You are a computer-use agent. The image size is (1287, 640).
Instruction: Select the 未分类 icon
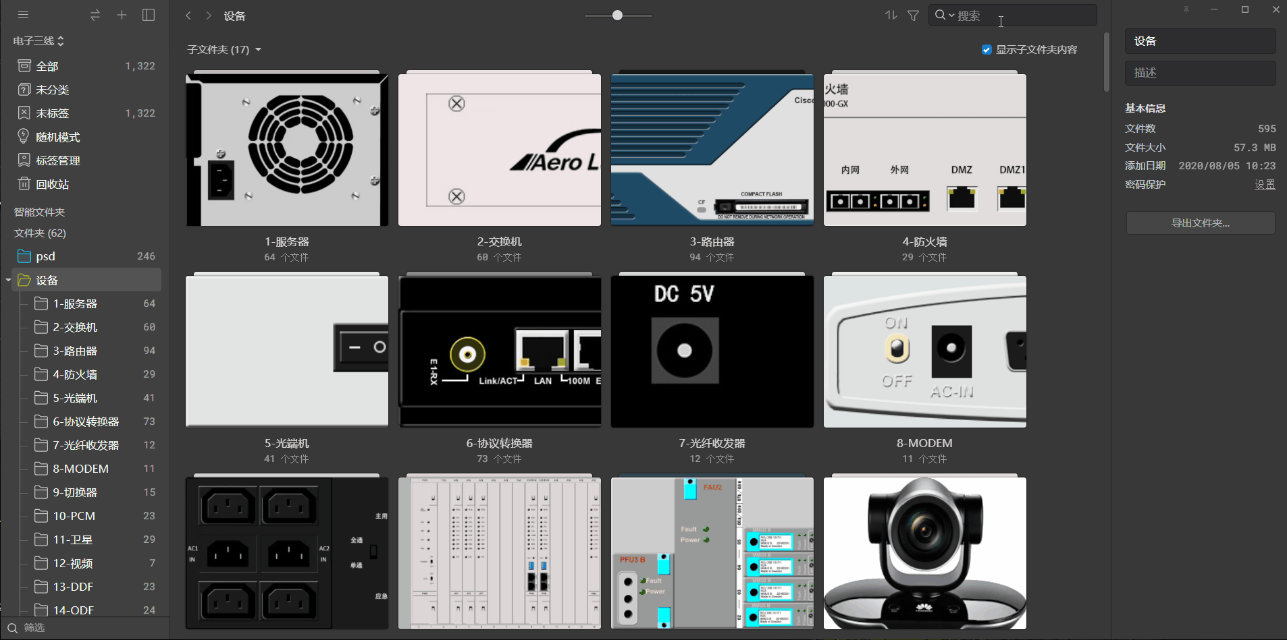coord(24,90)
